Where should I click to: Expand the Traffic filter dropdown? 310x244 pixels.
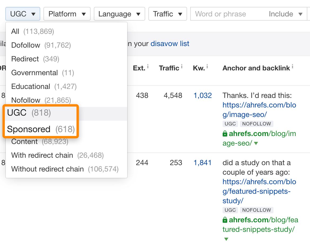coord(167,14)
